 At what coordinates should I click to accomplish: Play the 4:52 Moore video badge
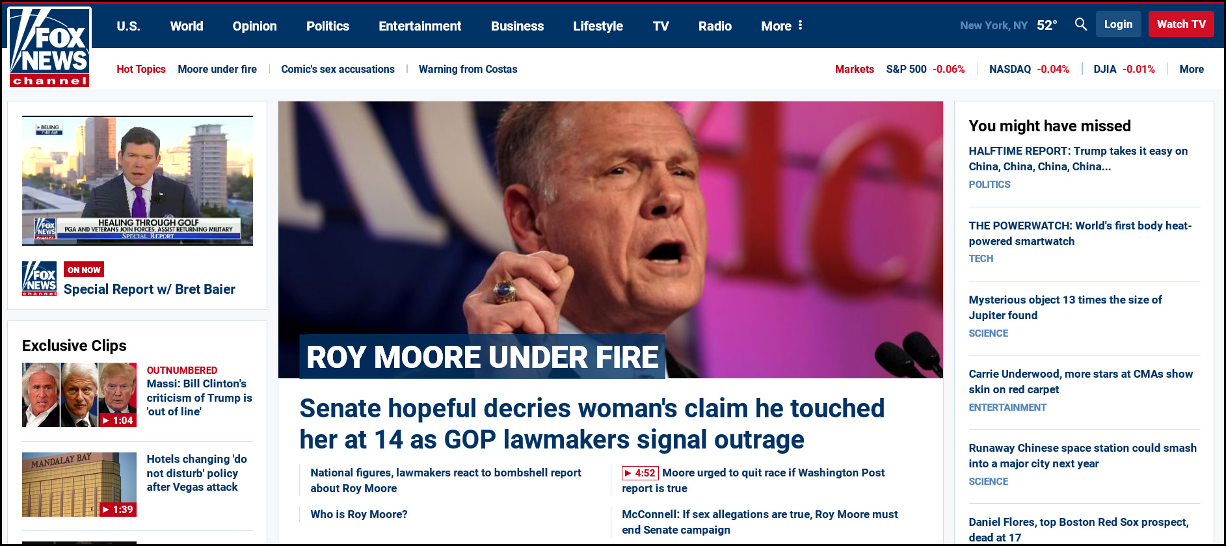tap(640, 473)
